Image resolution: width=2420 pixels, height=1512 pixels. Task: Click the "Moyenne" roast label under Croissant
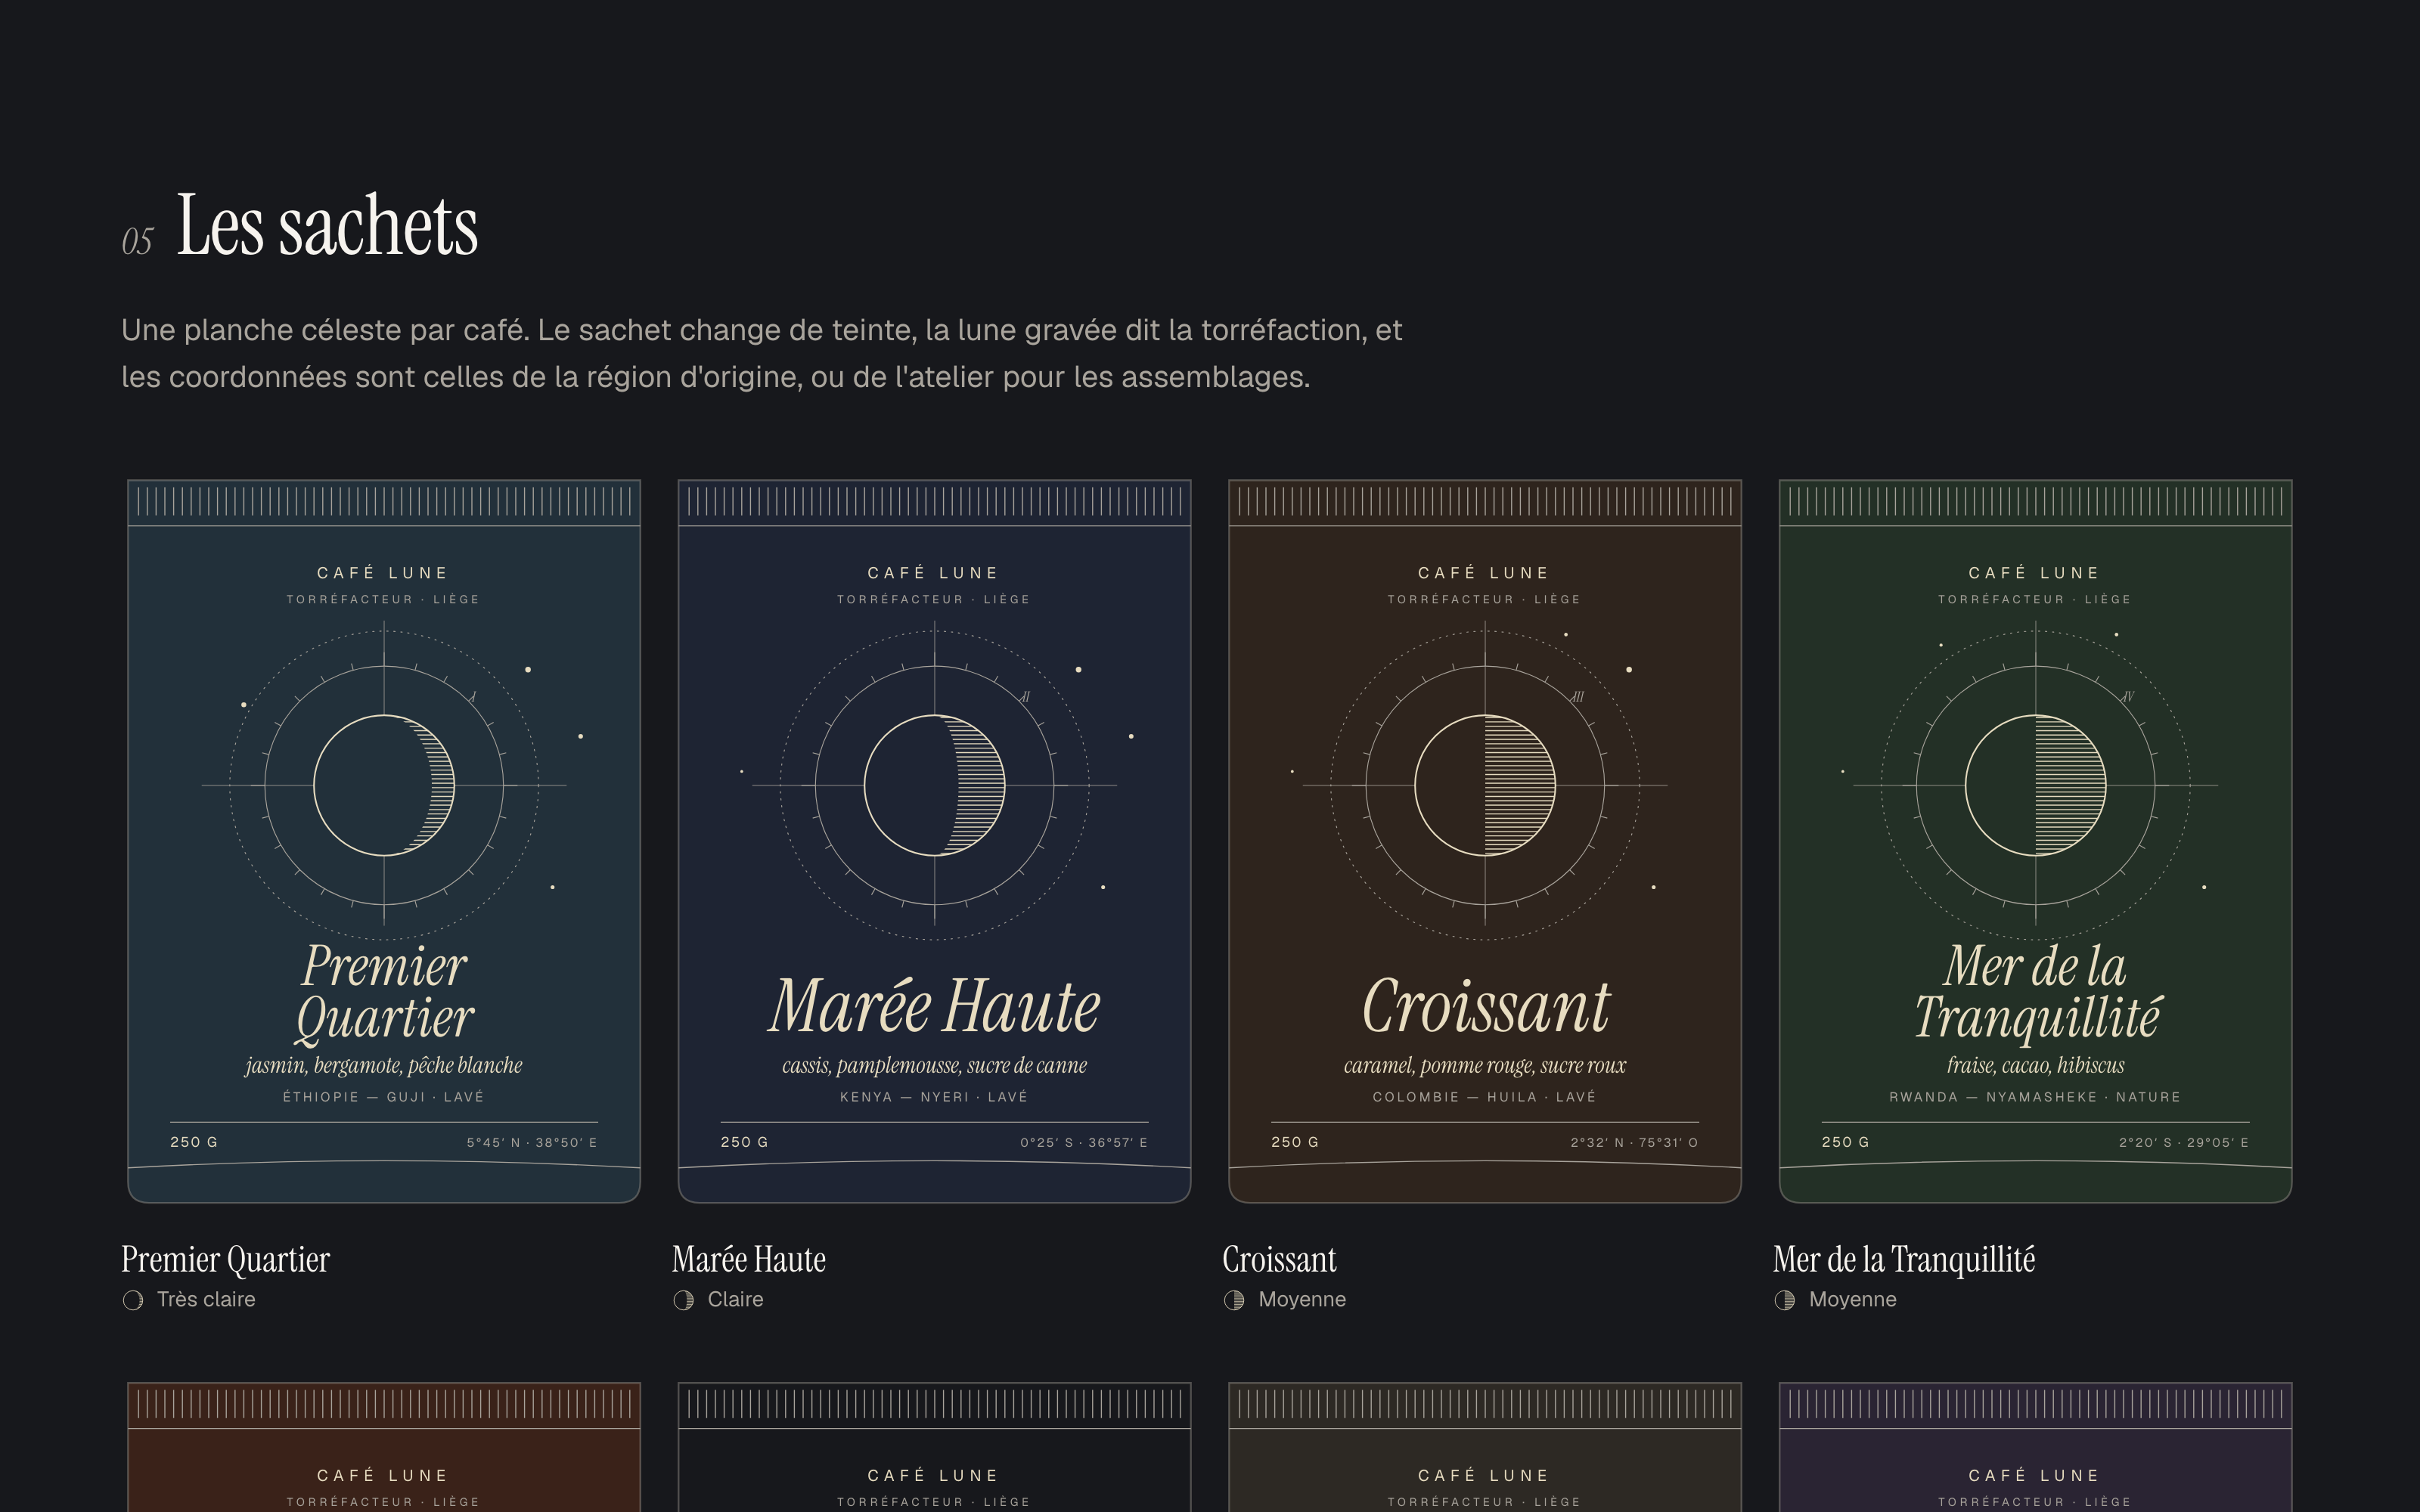(1302, 1300)
